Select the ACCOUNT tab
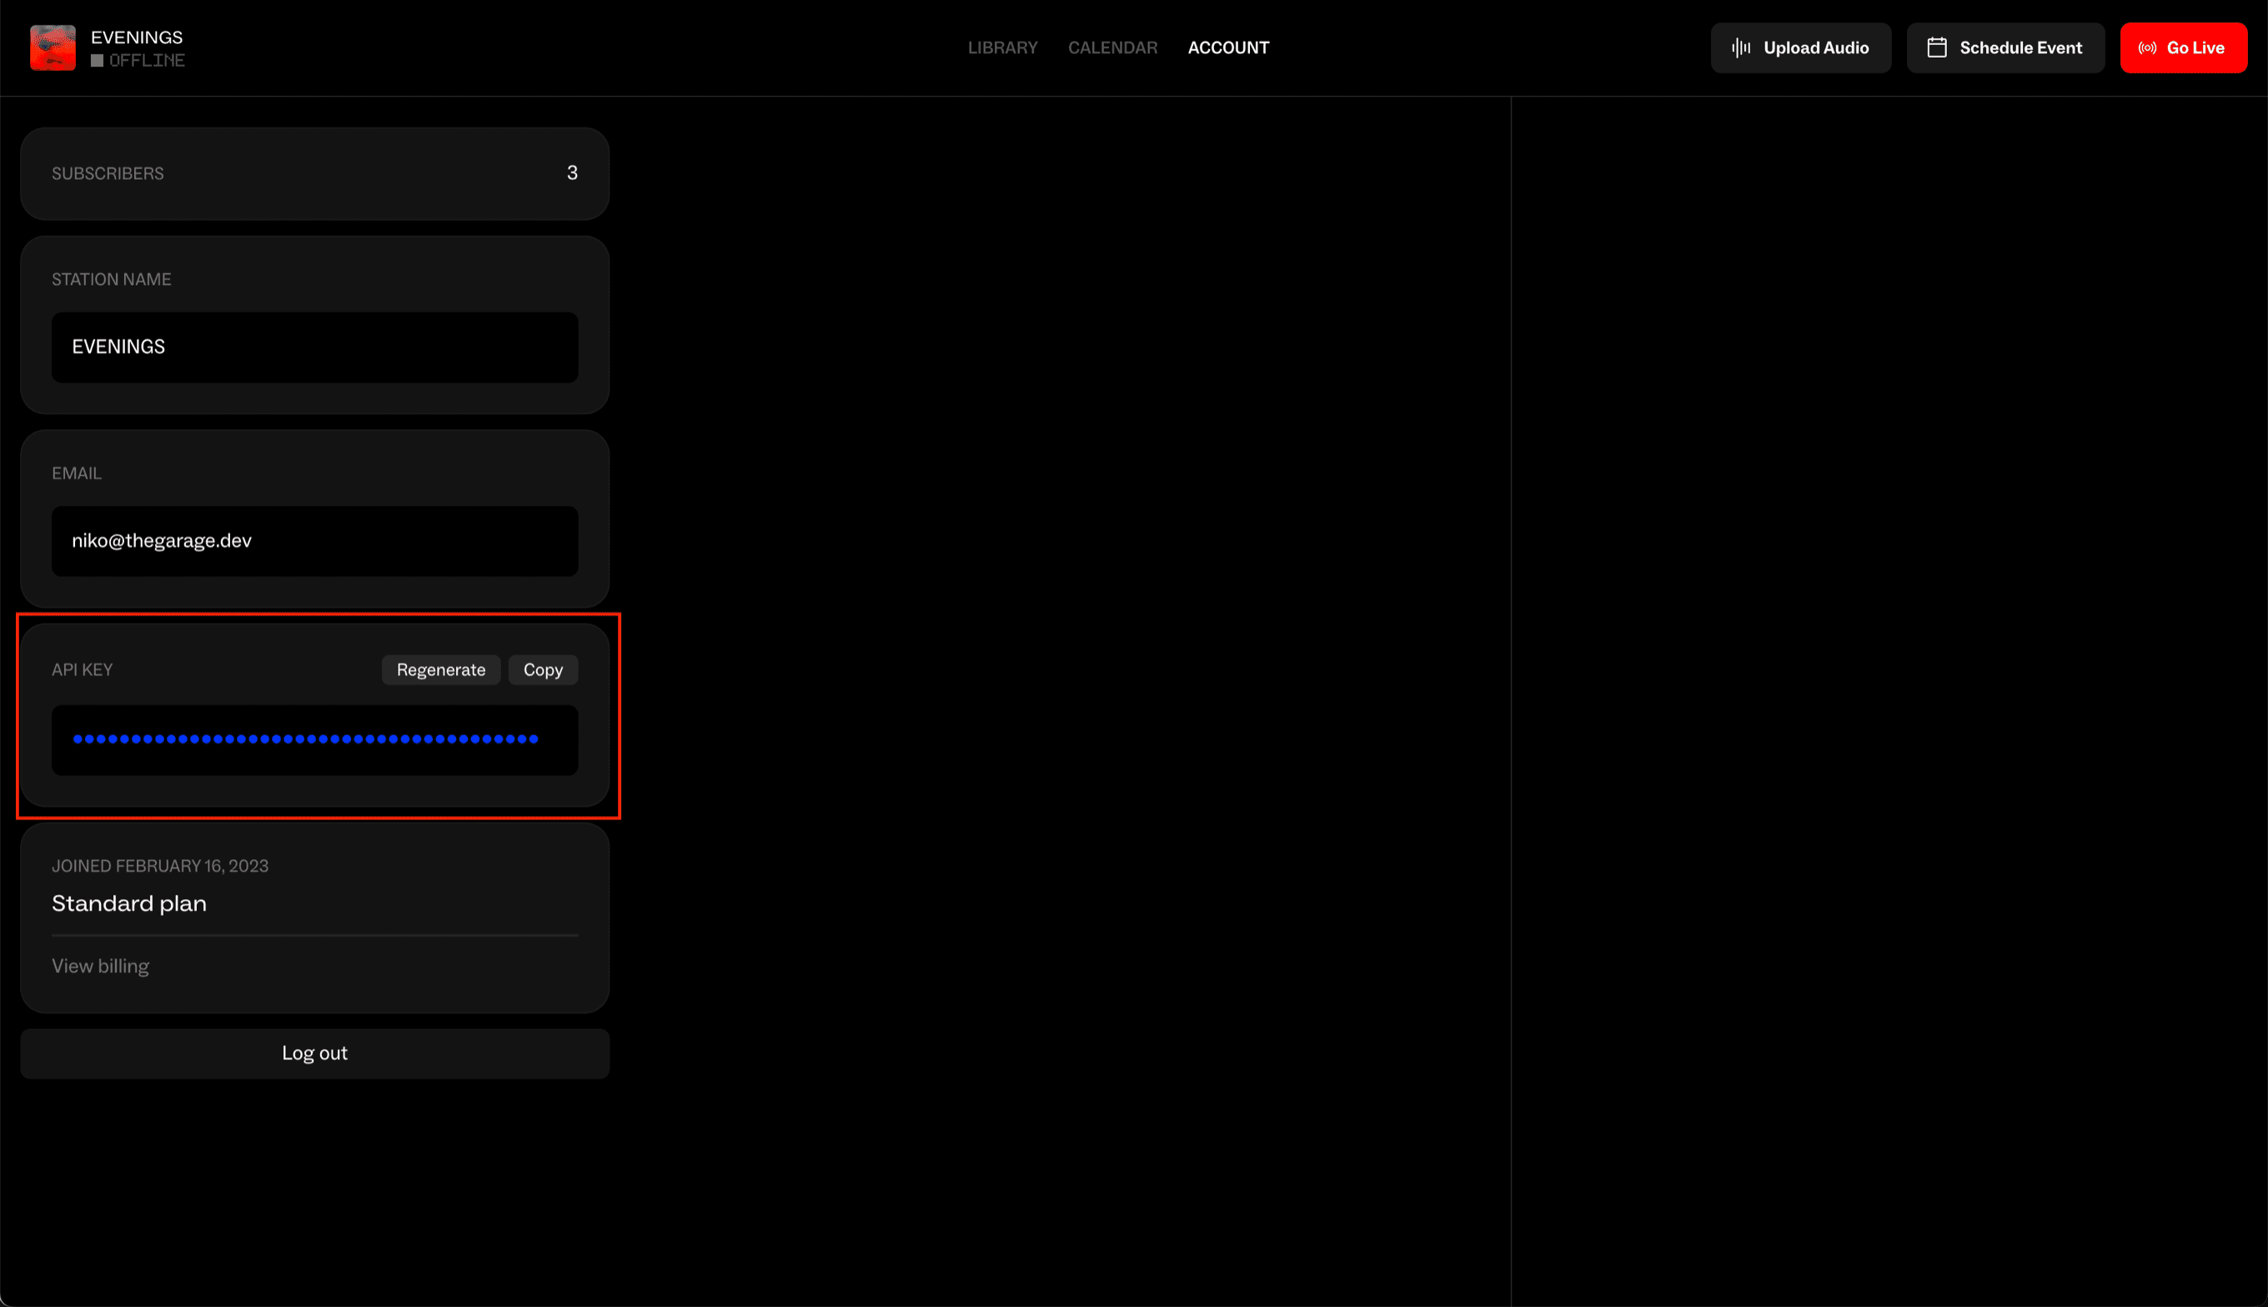 tap(1228, 48)
